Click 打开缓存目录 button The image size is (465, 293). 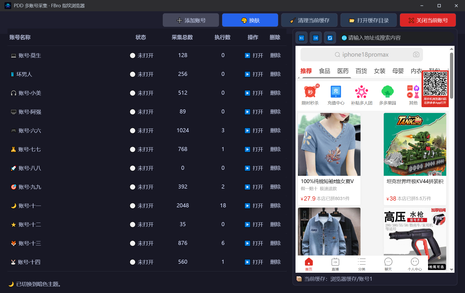click(368, 20)
